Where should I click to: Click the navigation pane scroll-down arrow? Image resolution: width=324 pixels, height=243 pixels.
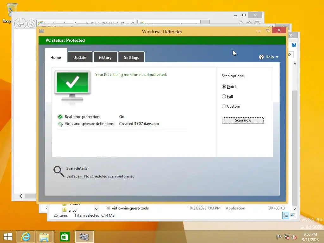point(96,209)
